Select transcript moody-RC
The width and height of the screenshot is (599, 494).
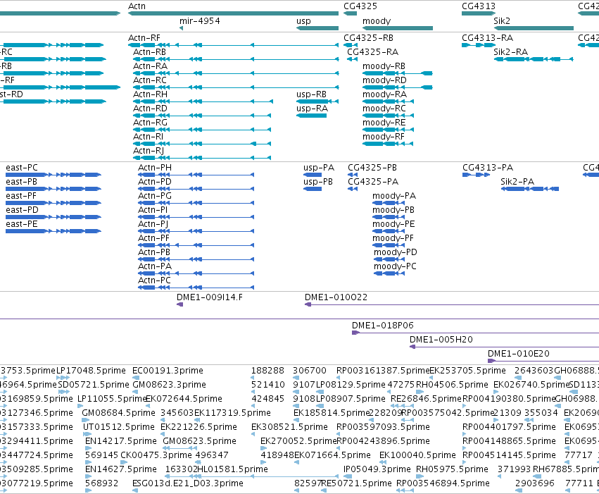[384, 109]
